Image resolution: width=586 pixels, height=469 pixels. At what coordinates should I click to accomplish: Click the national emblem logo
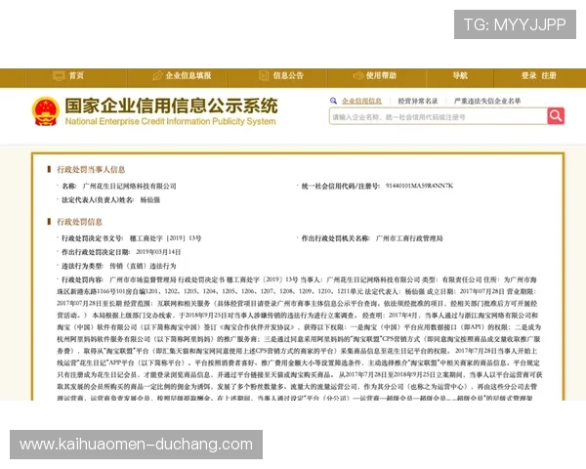point(46,111)
